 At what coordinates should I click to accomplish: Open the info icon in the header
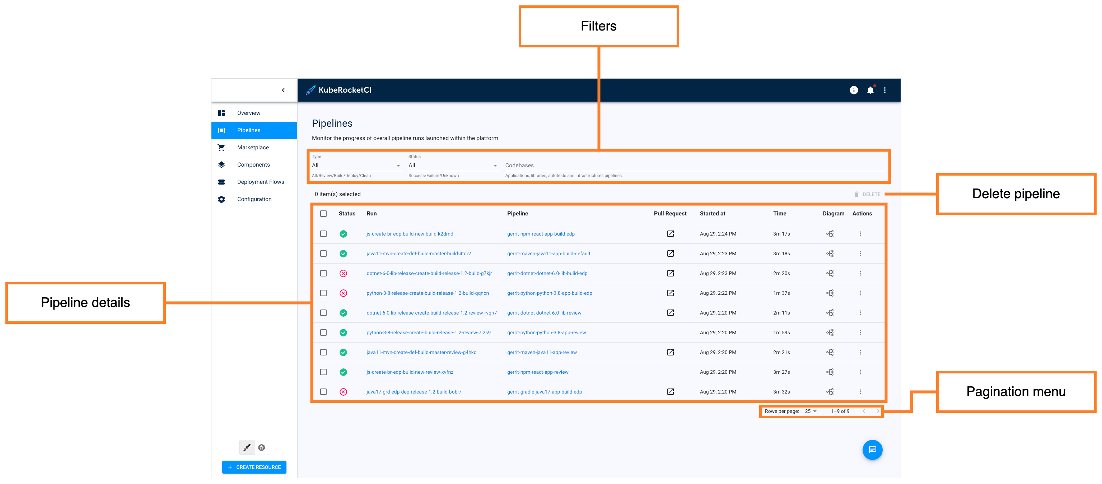pyautogui.click(x=854, y=90)
